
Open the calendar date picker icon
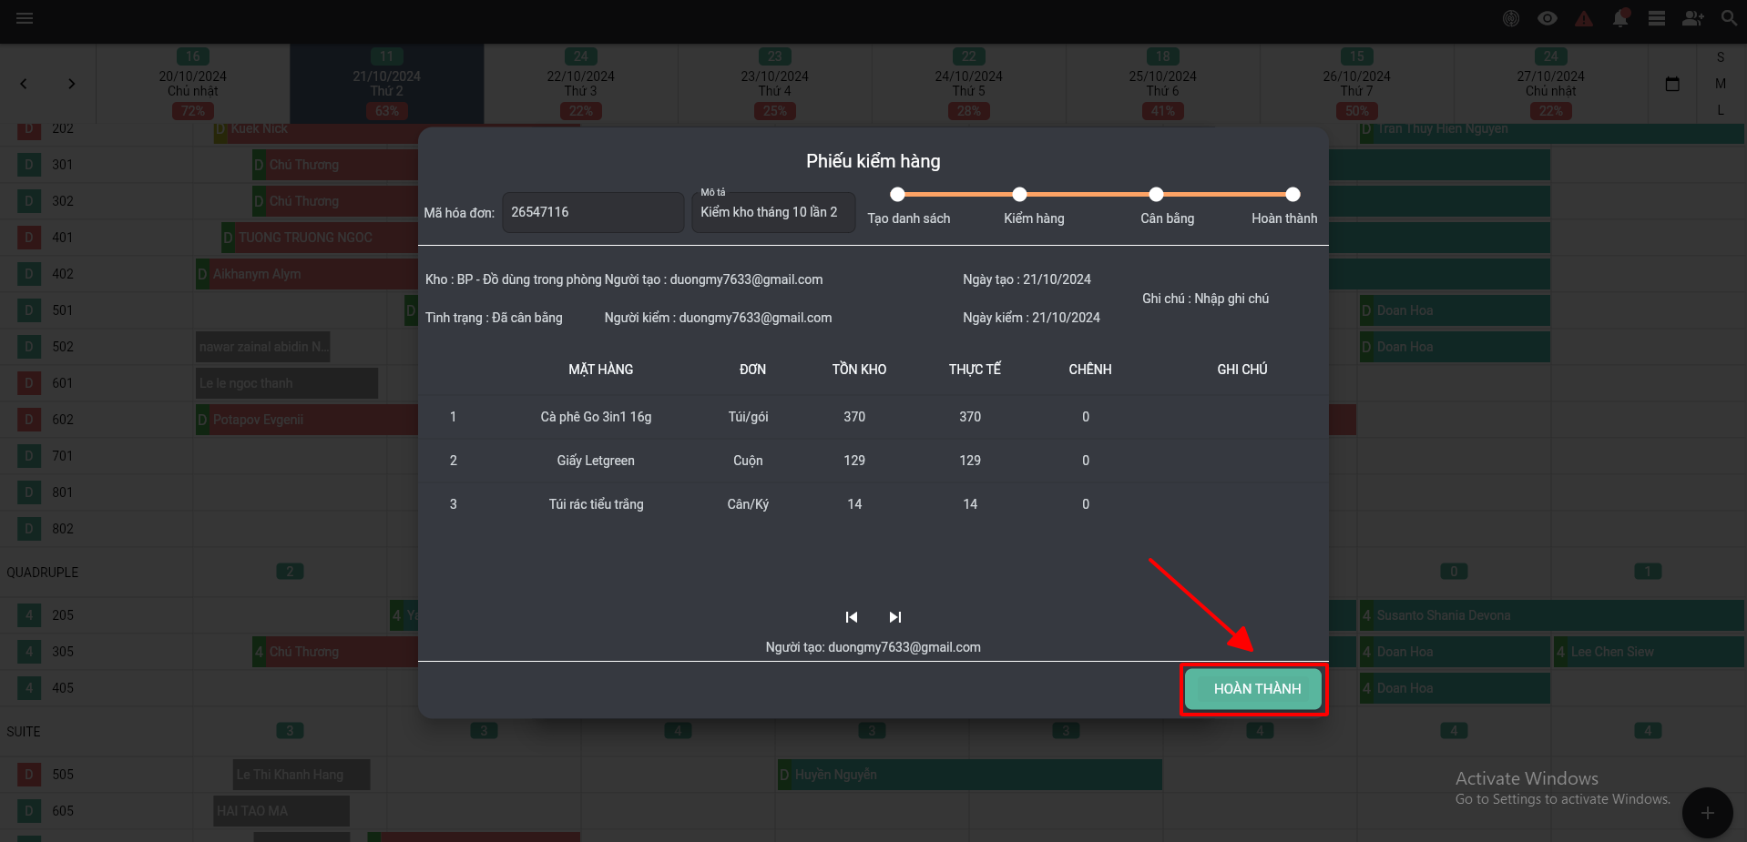tap(1672, 84)
